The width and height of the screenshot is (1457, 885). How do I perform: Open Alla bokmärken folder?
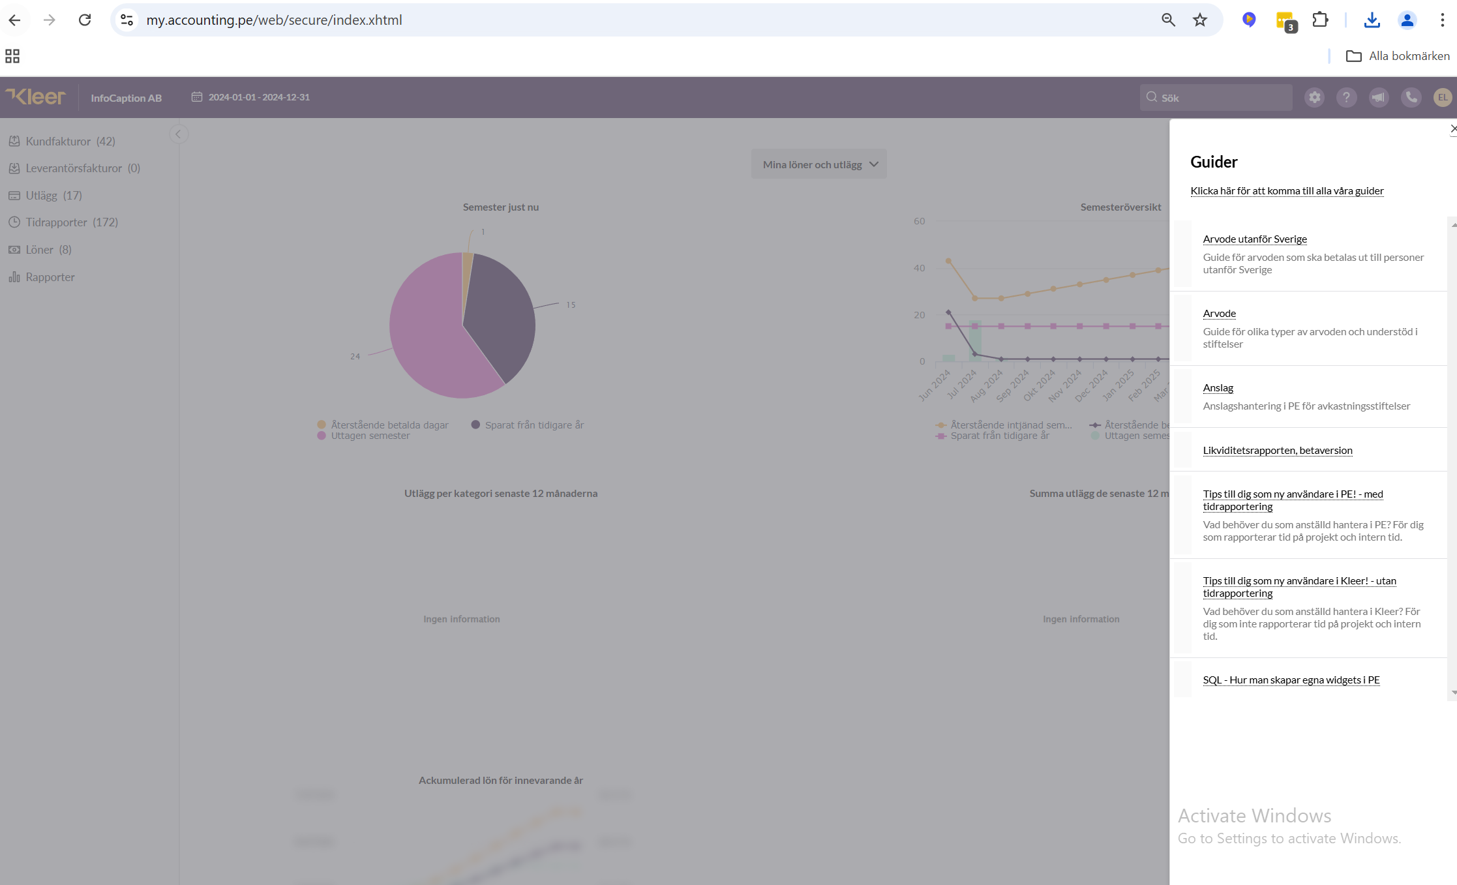1398,56
